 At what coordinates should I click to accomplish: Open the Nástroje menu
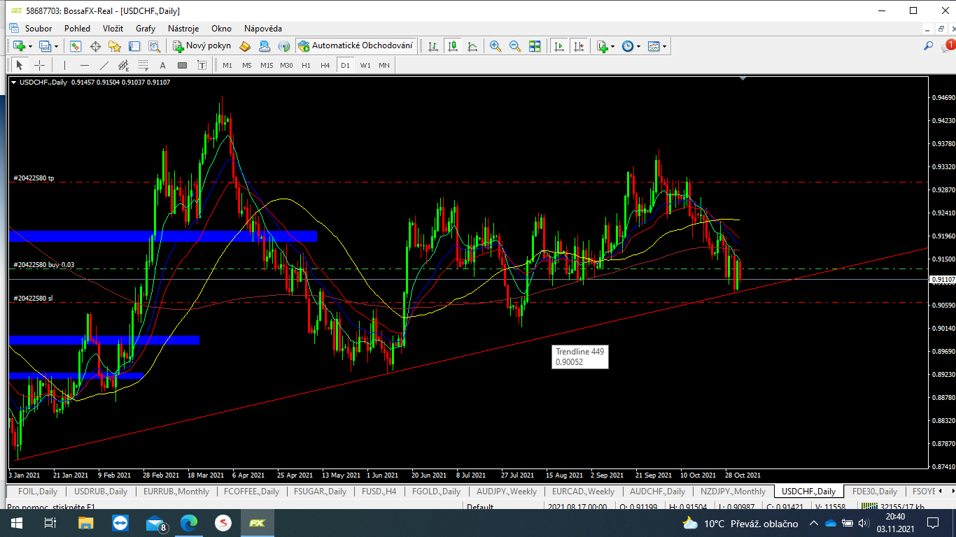[x=183, y=29]
